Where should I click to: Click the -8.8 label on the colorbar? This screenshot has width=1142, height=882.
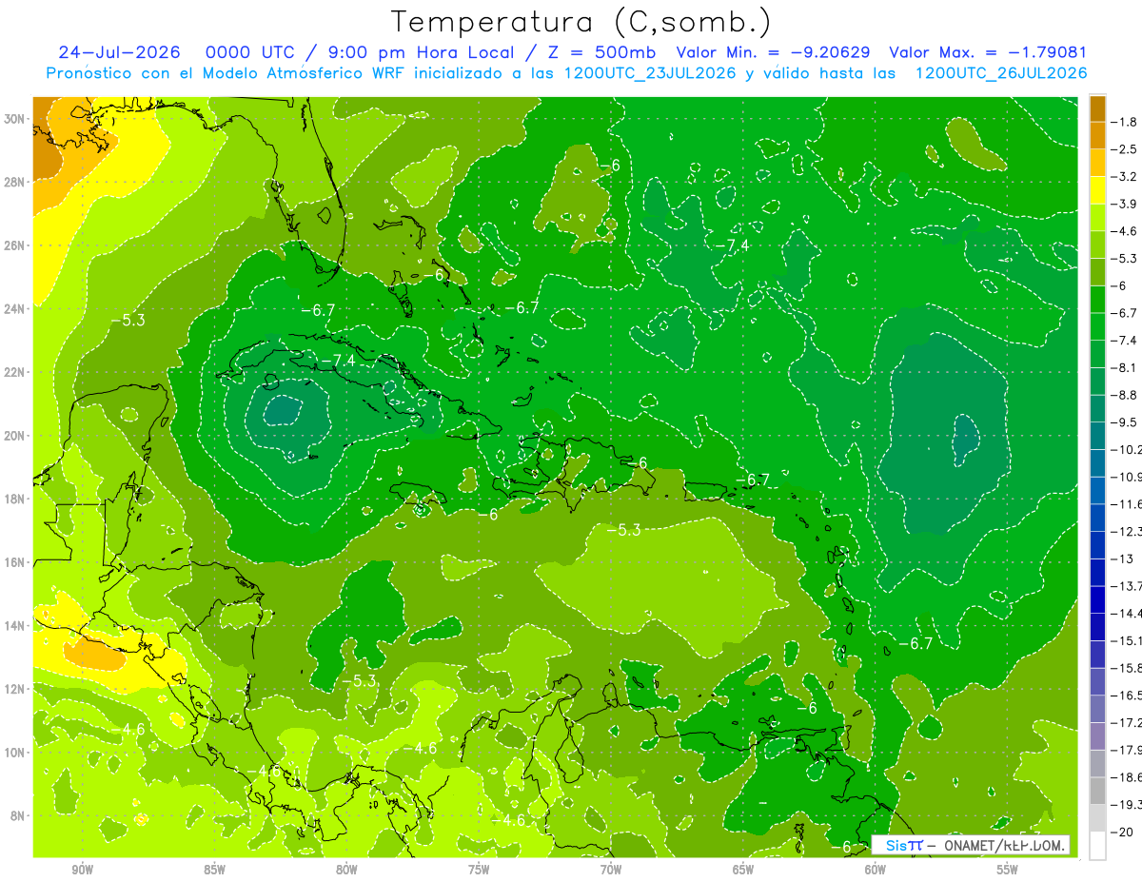click(x=1123, y=396)
